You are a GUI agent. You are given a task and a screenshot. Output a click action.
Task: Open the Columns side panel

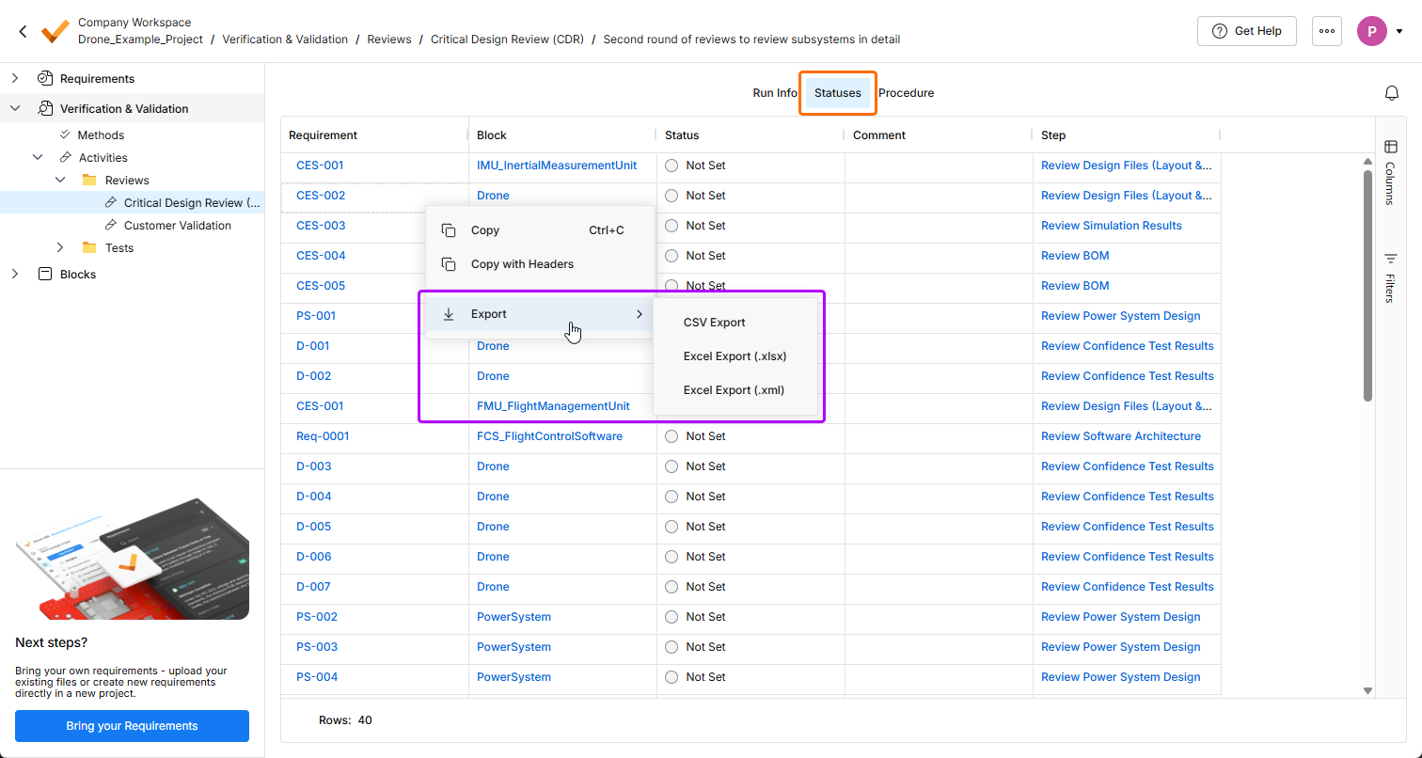(1390, 170)
